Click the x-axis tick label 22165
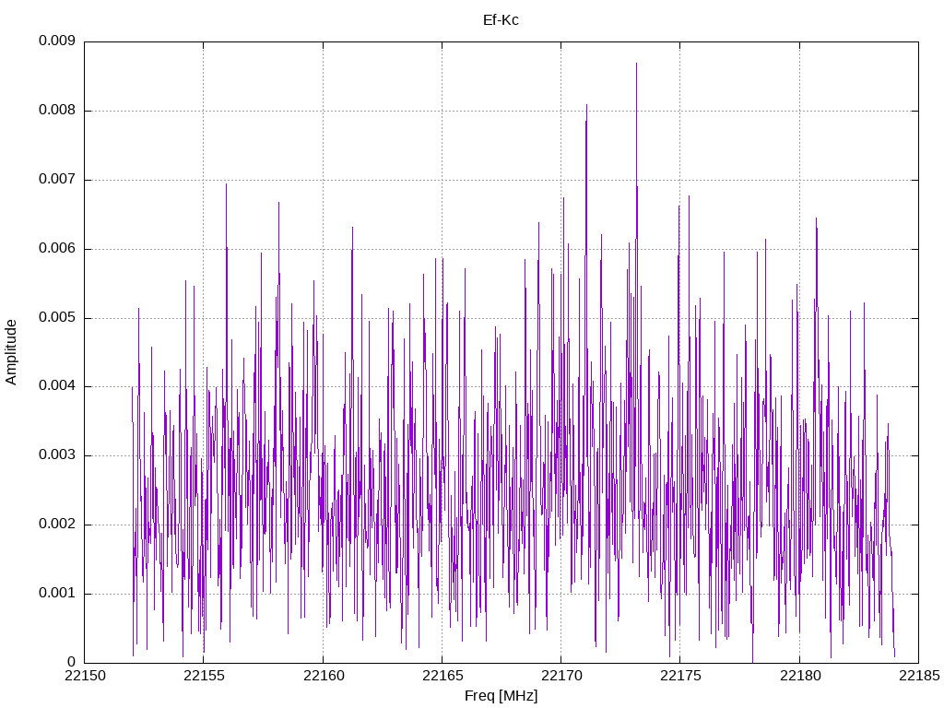This screenshot has width=944, height=708. point(442,676)
